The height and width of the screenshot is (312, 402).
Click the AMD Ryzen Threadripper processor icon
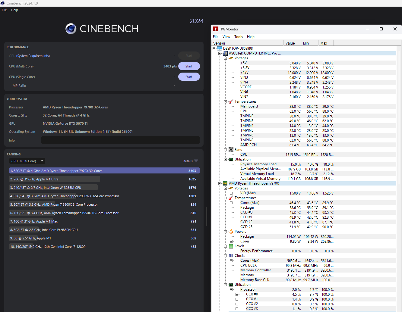(225, 183)
